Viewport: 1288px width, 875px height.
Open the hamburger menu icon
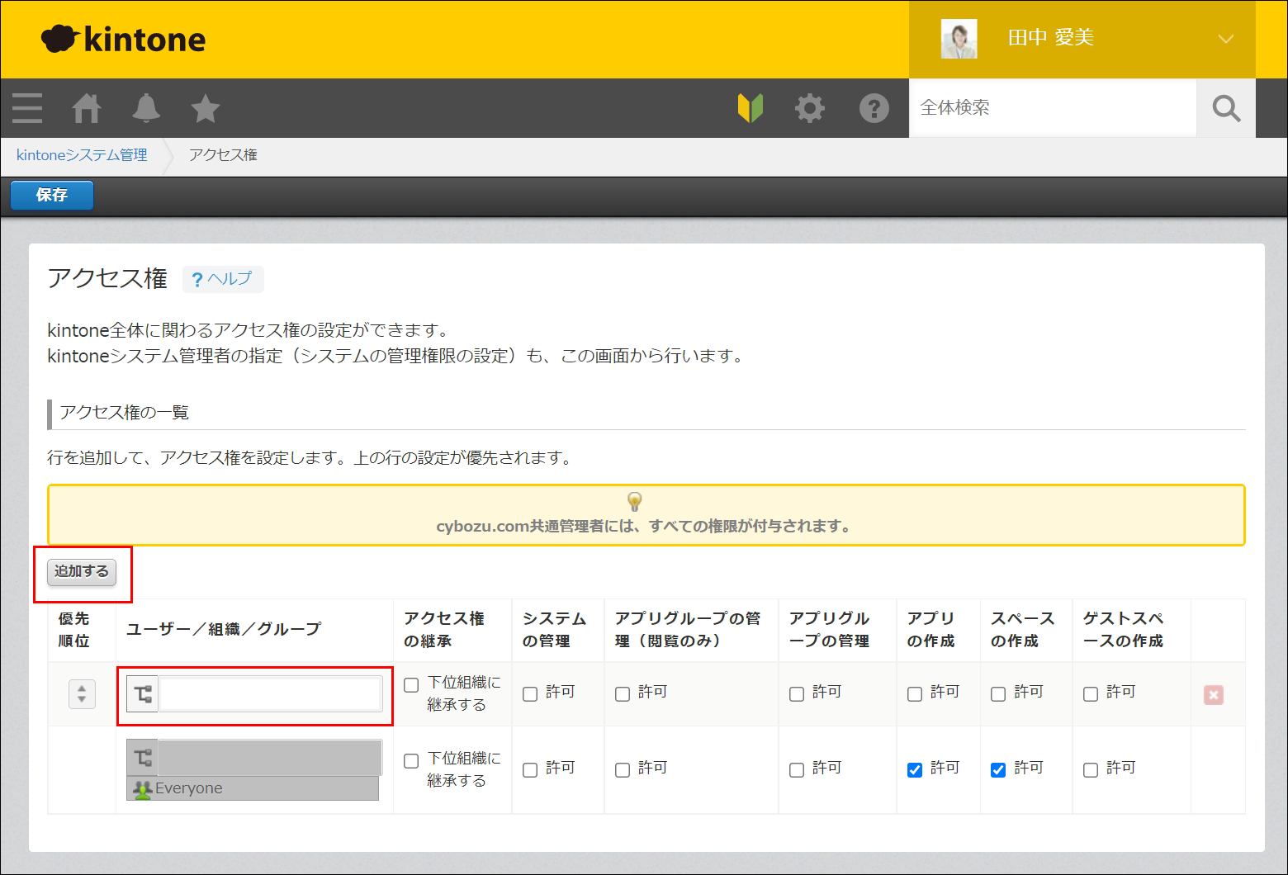pyautogui.click(x=27, y=108)
